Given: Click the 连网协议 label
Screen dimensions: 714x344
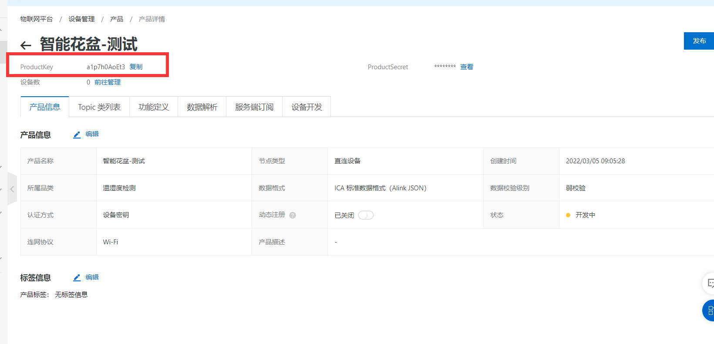Looking at the screenshot, I should 40,242.
